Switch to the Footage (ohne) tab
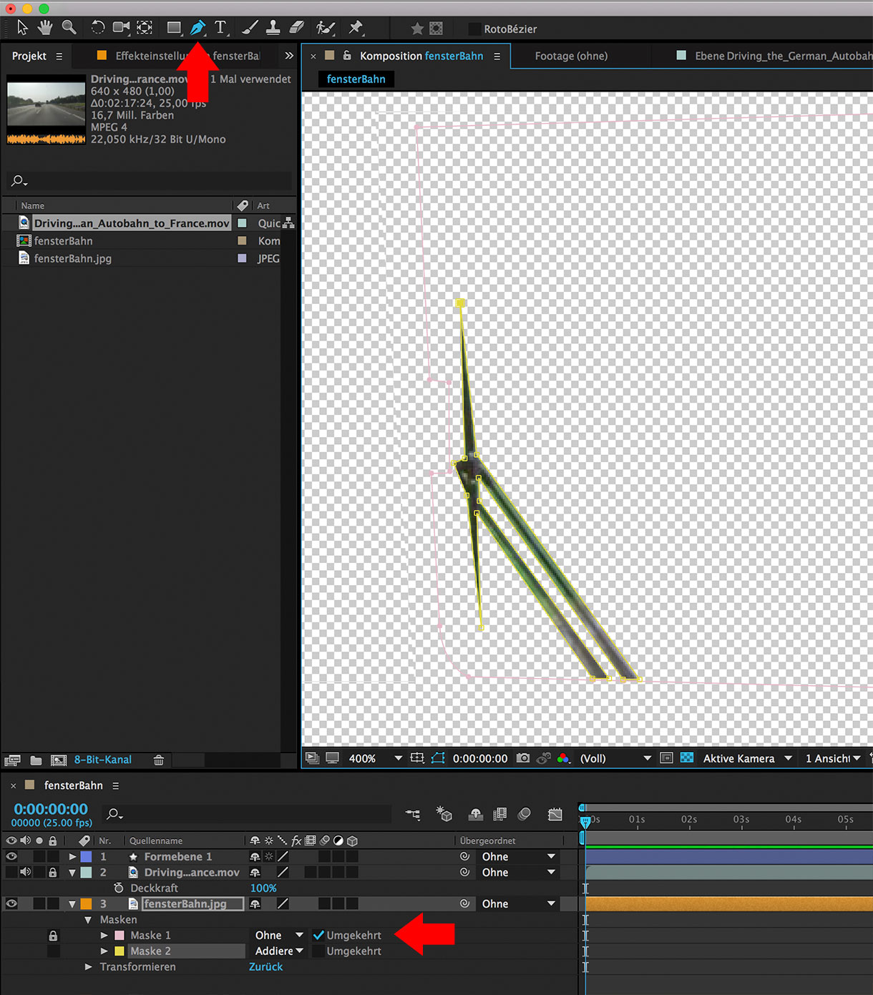Screen dimensions: 873x995 click(x=571, y=56)
